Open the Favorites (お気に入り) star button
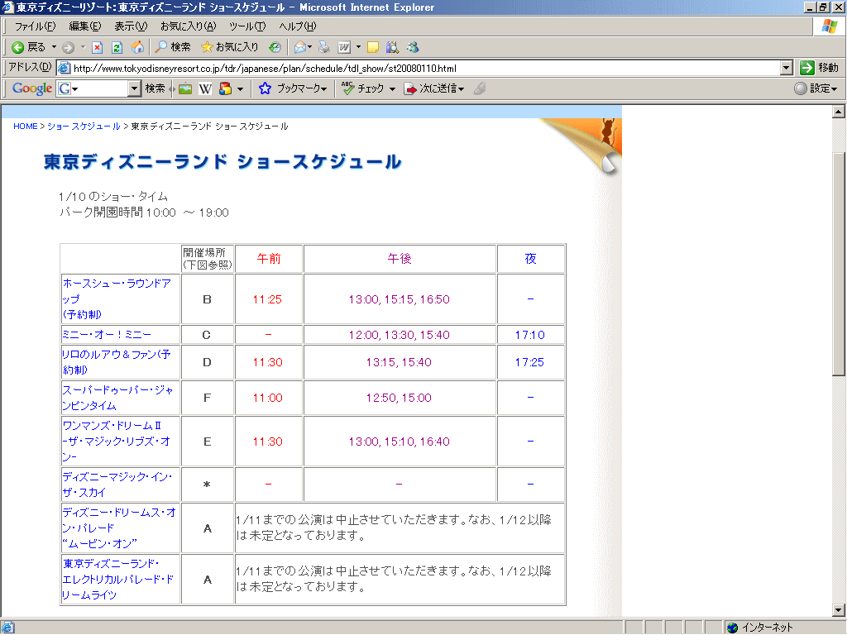 [230, 47]
